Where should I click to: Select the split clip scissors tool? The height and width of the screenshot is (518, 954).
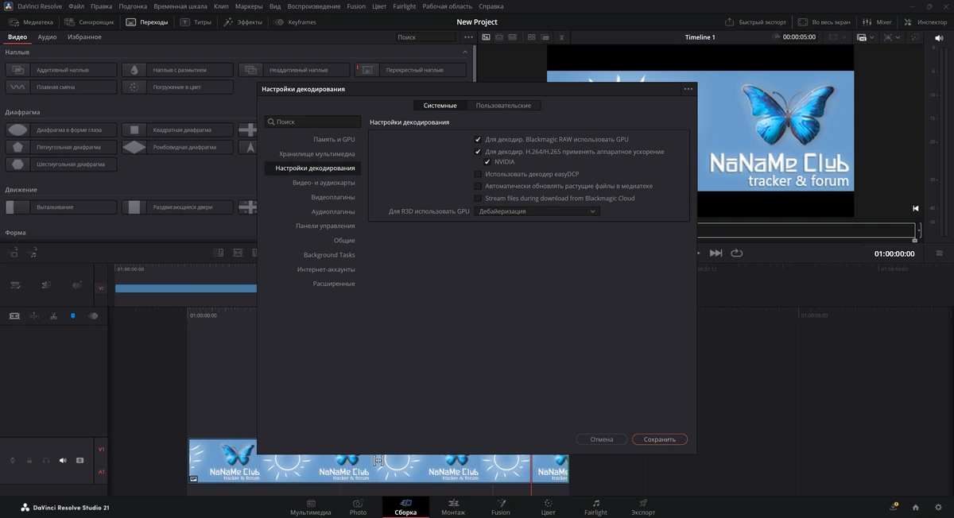pyautogui.click(x=53, y=316)
